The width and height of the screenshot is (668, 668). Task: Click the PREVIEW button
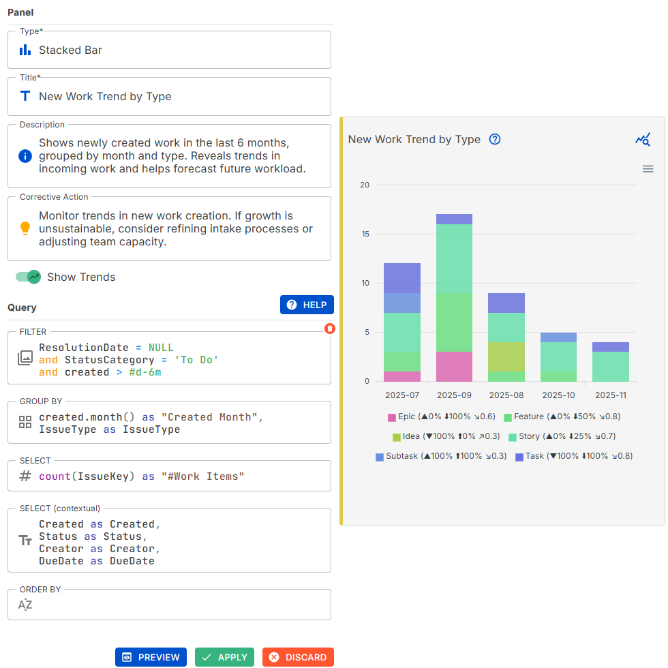[151, 657]
